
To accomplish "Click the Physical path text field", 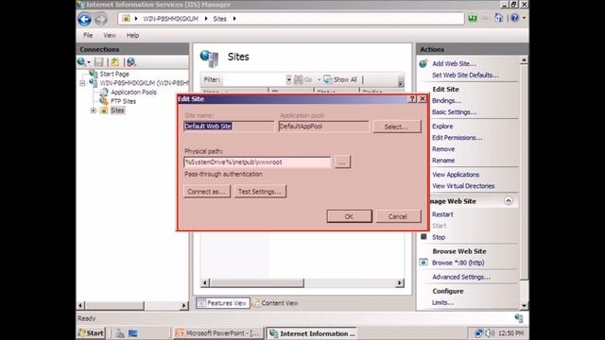I will click(257, 161).
